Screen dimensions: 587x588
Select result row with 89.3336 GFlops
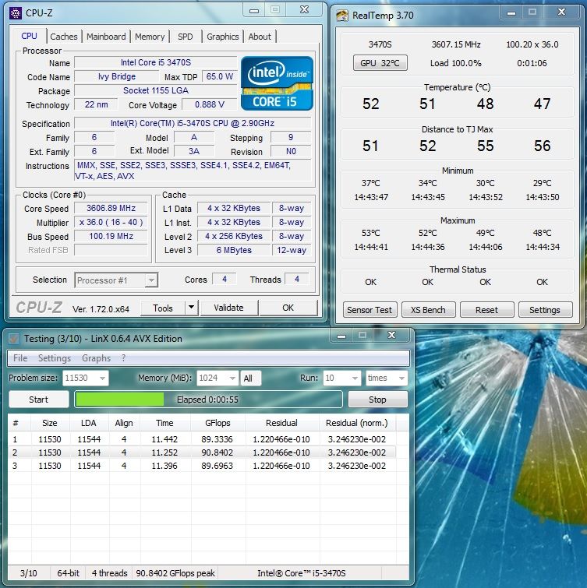tap(202, 439)
